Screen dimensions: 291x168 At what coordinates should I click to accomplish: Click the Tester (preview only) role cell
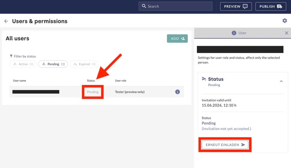(130, 92)
